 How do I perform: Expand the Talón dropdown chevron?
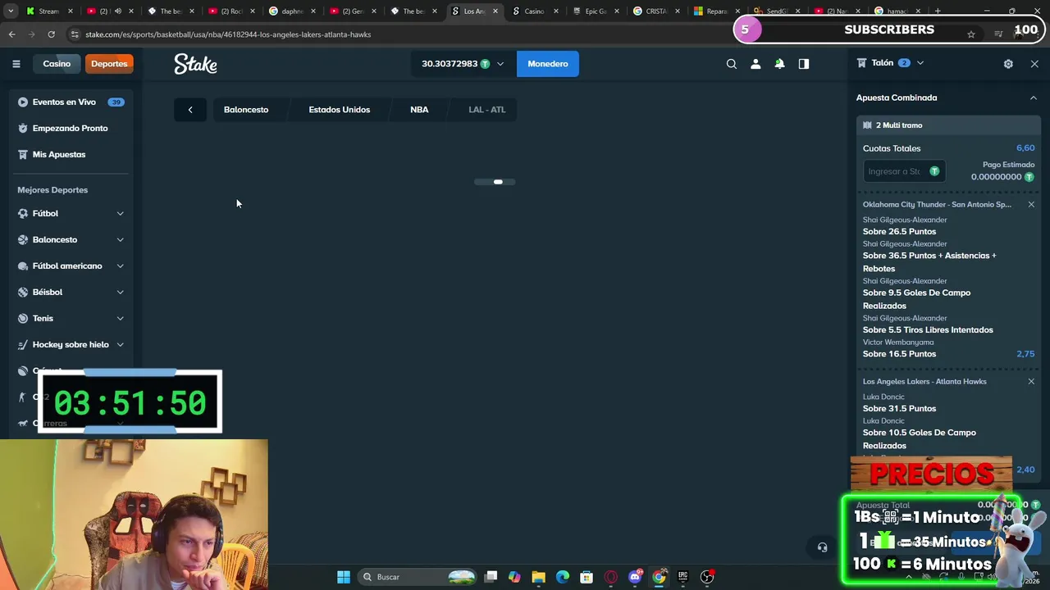(x=920, y=63)
